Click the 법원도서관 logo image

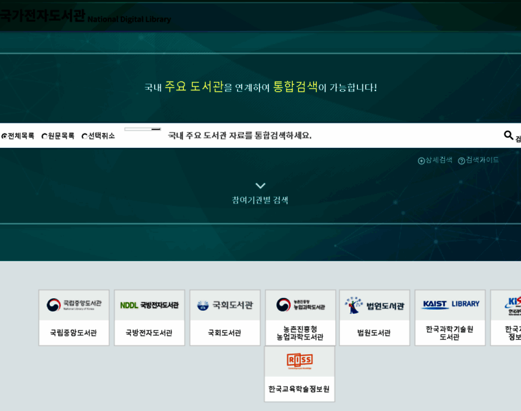(x=374, y=305)
